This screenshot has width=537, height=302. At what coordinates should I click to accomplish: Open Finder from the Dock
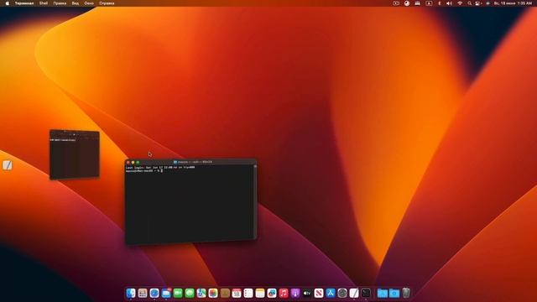(x=131, y=293)
